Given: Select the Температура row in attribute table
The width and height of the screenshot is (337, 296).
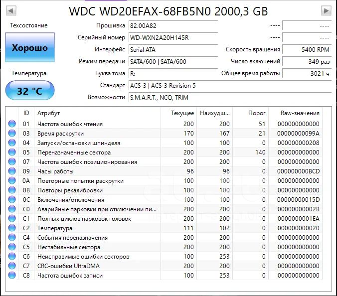Looking at the screenshot, I should 164,228.
